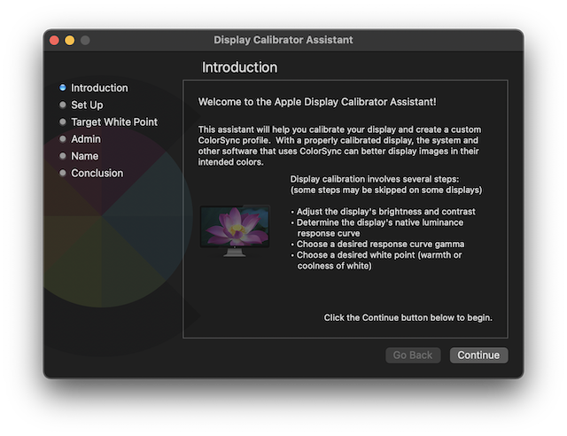Click the 'Click the Continue button below' text
Screen dimensions: 567x436
point(408,317)
